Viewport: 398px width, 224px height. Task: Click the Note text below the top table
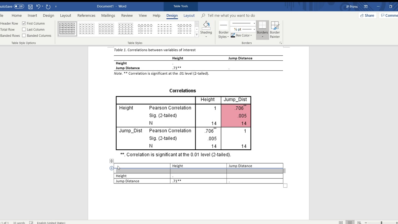click(161, 73)
